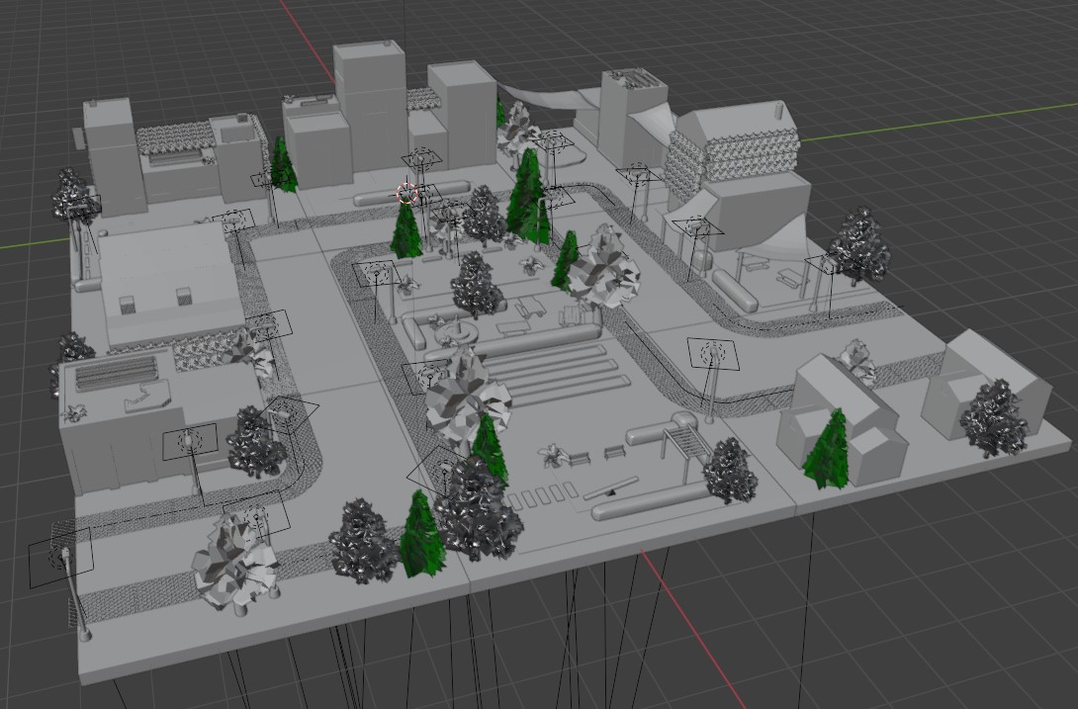This screenshot has width=1078, height=709.
Task: Pick the monkey bars climbing frame
Action: (684, 434)
